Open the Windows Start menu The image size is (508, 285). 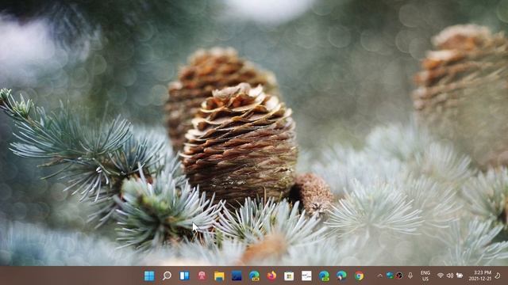(x=149, y=275)
